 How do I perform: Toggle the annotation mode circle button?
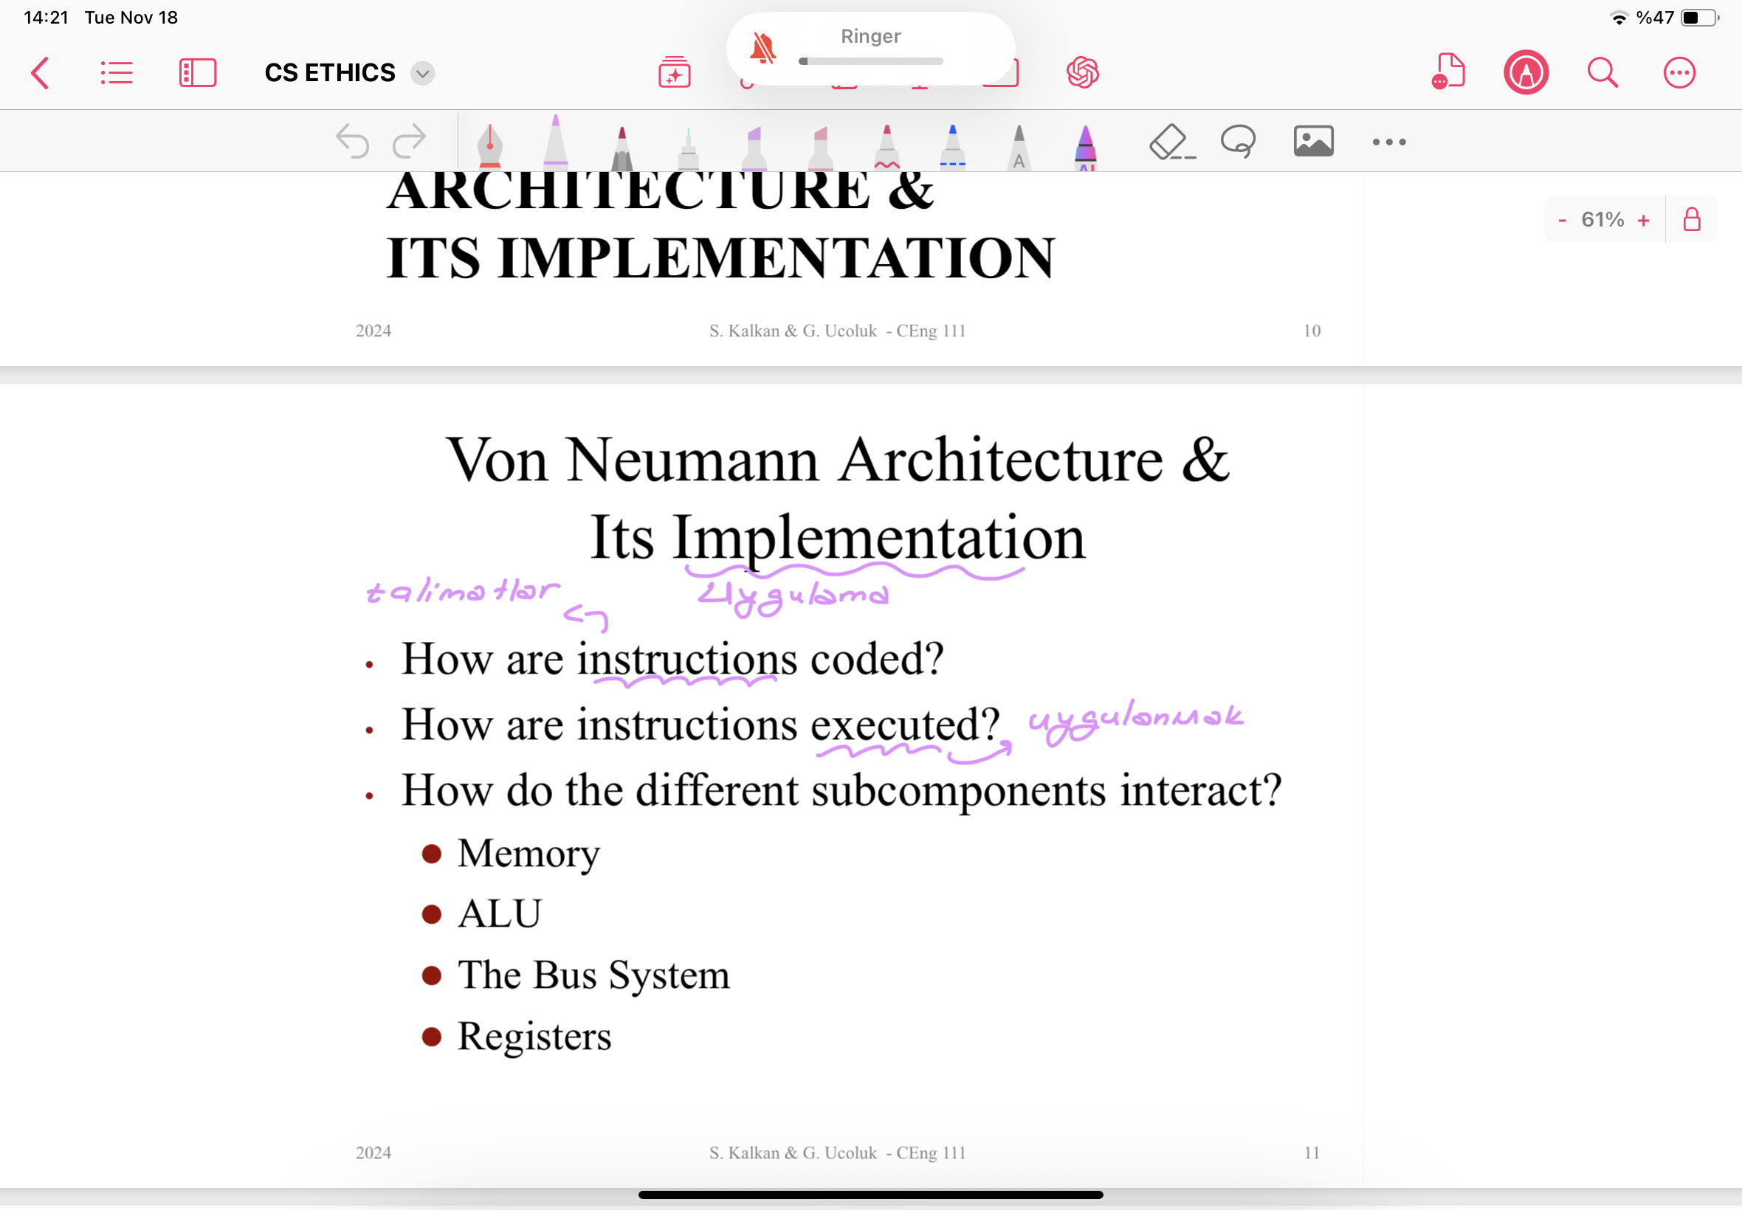click(1526, 73)
